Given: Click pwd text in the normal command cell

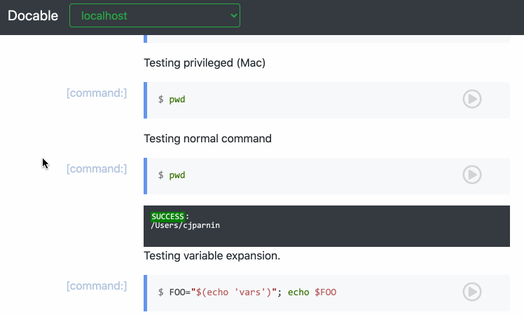Looking at the screenshot, I should click(177, 175).
